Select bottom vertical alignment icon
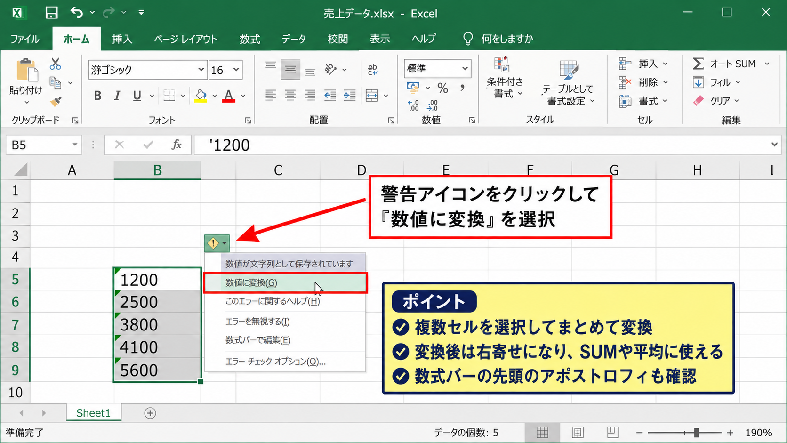Viewport: 787px width, 443px height. (x=310, y=72)
